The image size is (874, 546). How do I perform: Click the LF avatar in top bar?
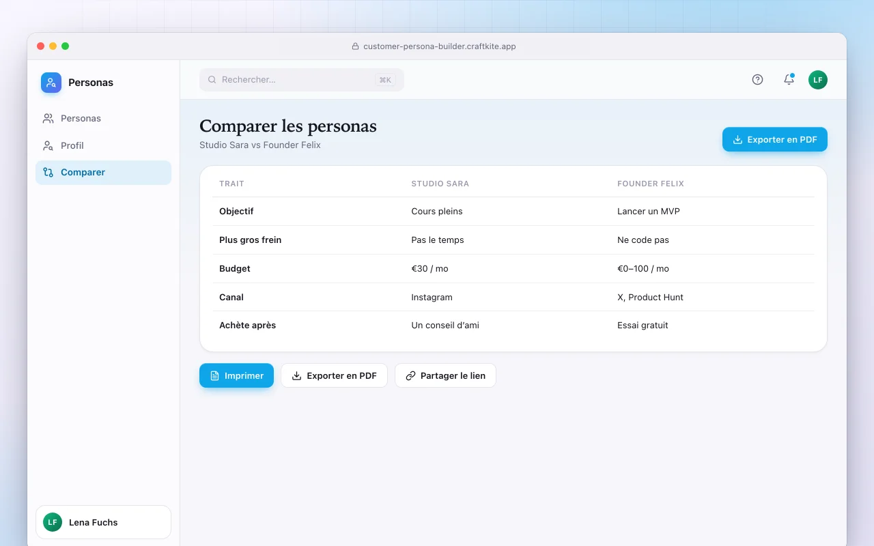818,80
